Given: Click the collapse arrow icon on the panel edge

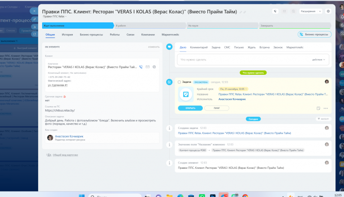Looking at the screenshot, I should pos(34,27).
